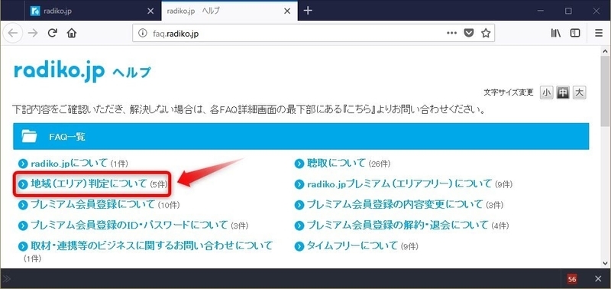This screenshot has width=611, height=289.
Task: Open プレミアム会員登録の内容変更について link
Action: coord(395,204)
